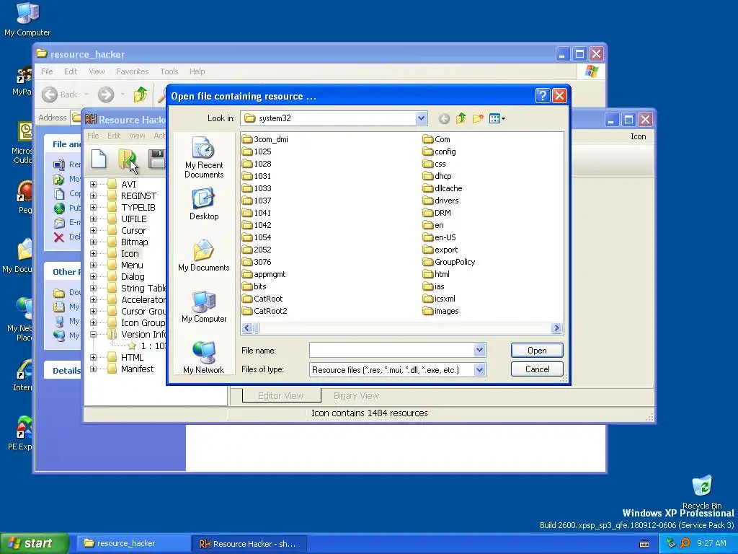The width and height of the screenshot is (738, 554).
Task: Select Menu item in resource tree
Action: (x=132, y=265)
